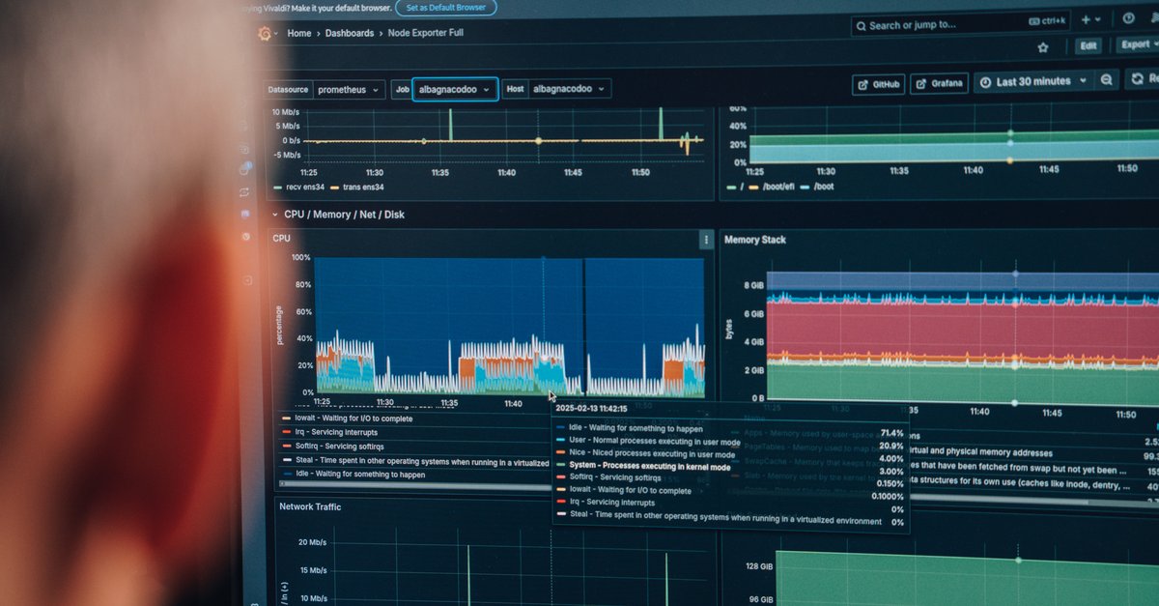Open the GitHub external link
This screenshot has width=1159, height=606.
[878, 85]
